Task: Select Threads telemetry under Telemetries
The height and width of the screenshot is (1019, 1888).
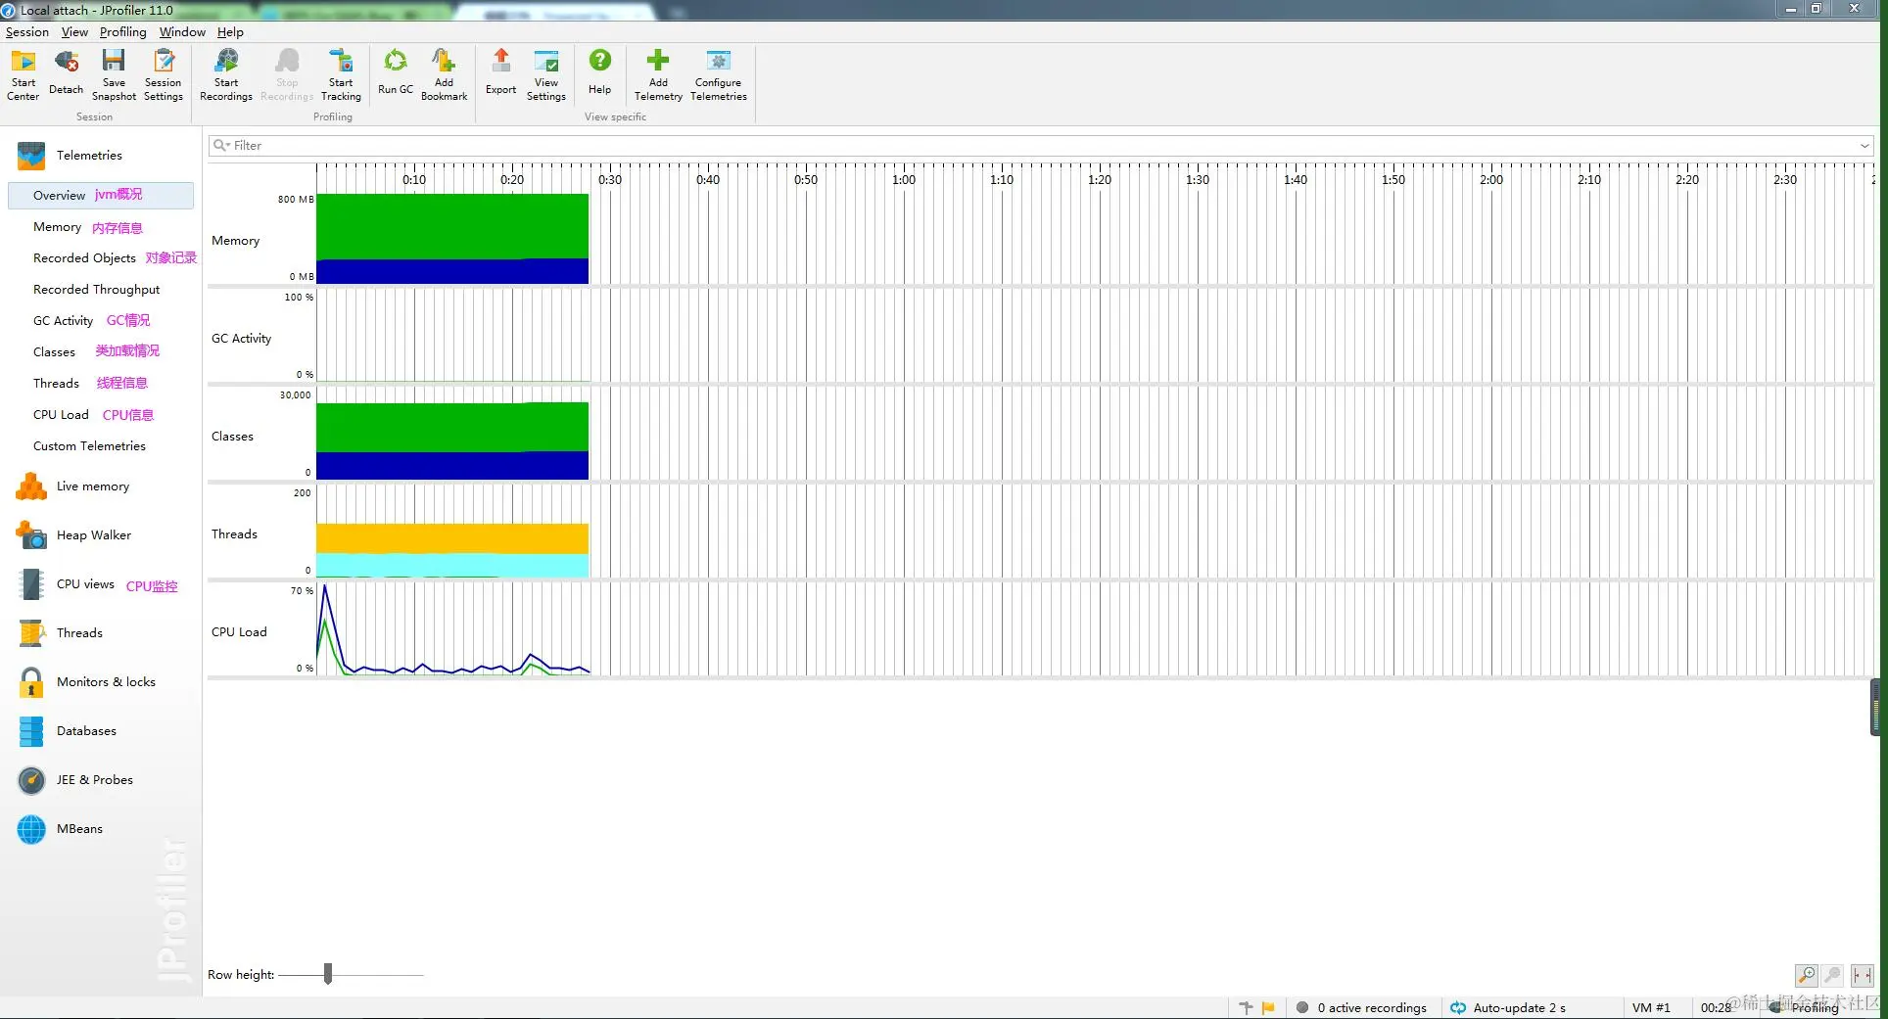Action: click(x=56, y=384)
